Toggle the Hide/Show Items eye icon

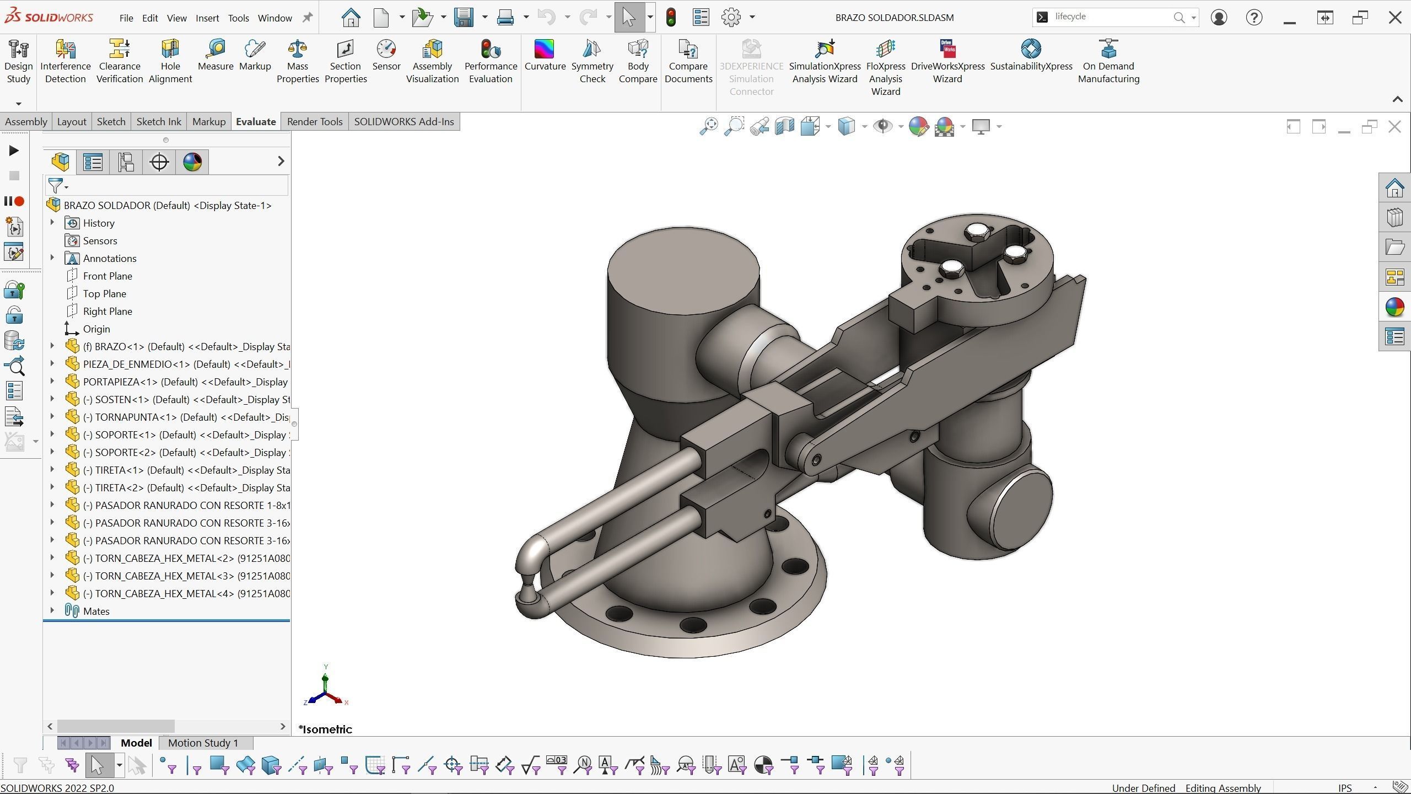tap(883, 127)
